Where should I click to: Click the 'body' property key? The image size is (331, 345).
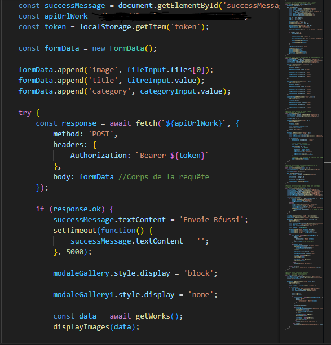pyautogui.click(x=61, y=177)
